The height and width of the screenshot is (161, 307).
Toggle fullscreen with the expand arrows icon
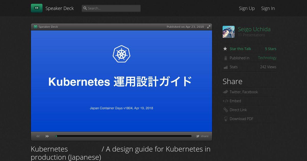[x=209, y=27]
